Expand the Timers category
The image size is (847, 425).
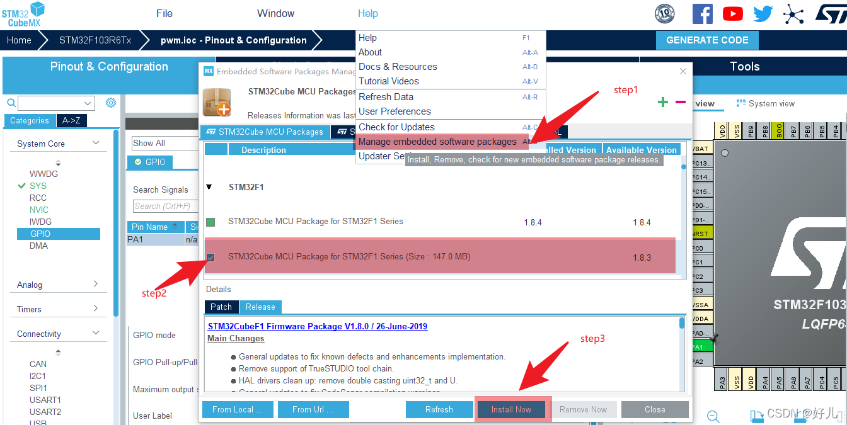click(x=96, y=309)
